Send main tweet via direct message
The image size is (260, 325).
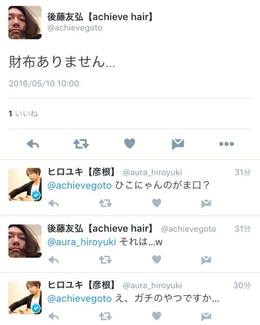pyautogui.click(x=178, y=144)
